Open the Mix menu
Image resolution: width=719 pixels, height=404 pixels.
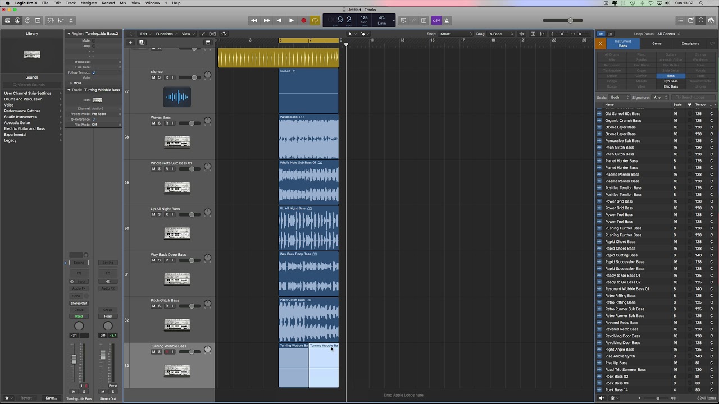[123, 3]
